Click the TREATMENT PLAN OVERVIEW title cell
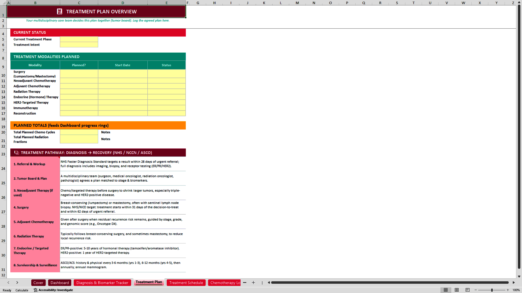 click(96, 11)
